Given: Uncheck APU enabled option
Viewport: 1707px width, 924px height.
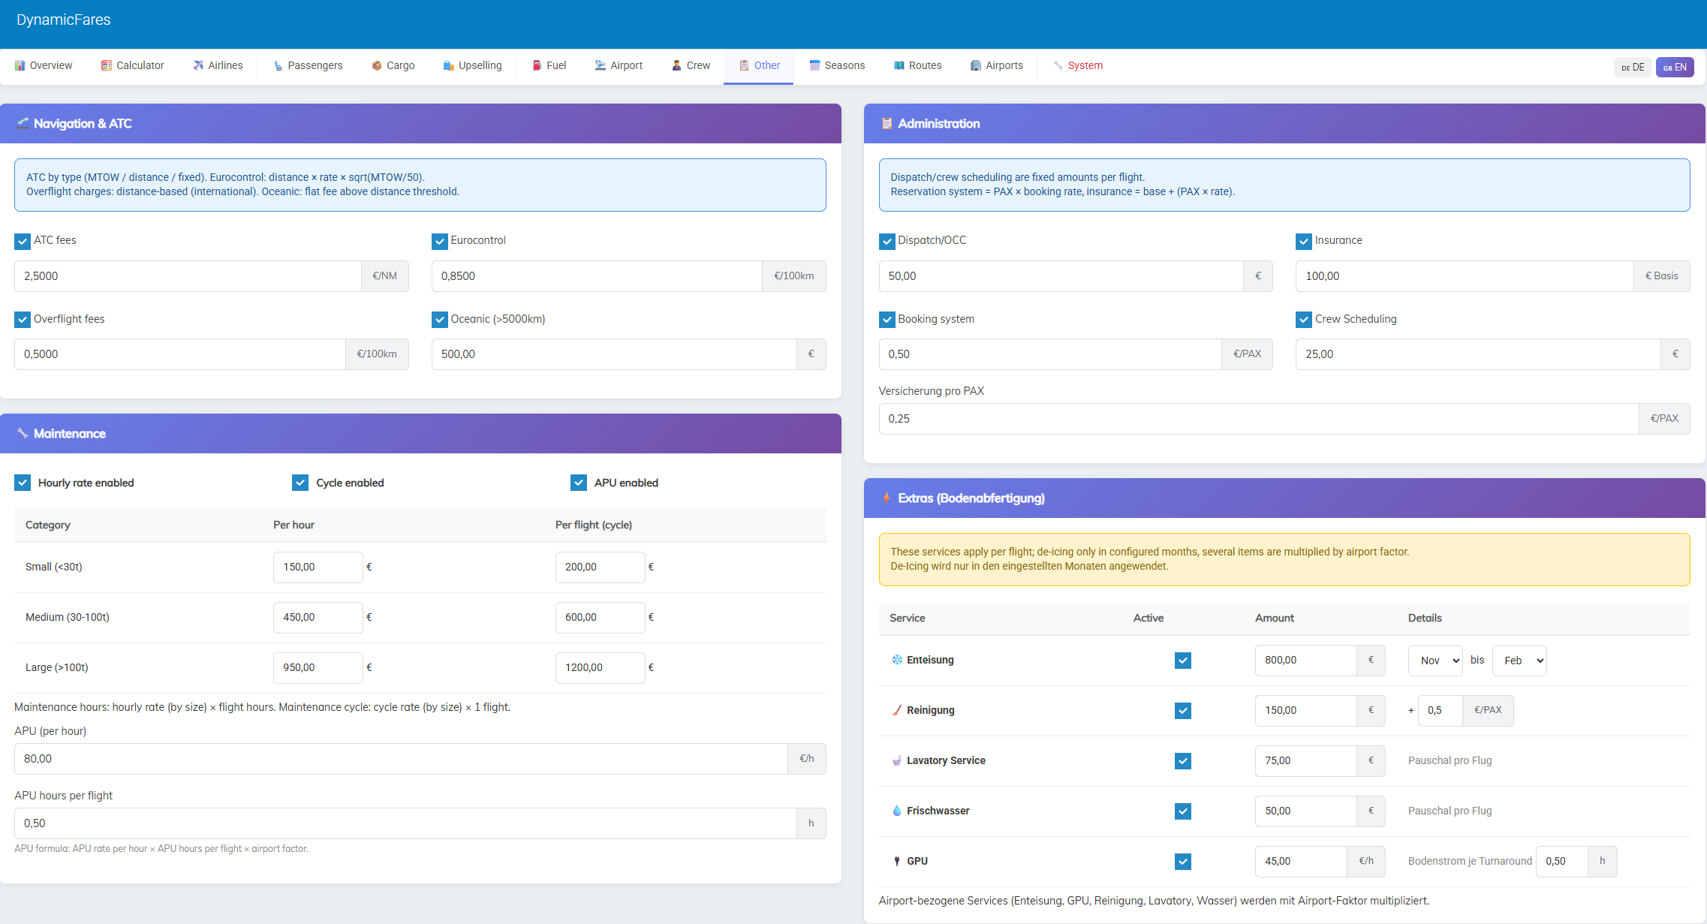Looking at the screenshot, I should click(578, 483).
